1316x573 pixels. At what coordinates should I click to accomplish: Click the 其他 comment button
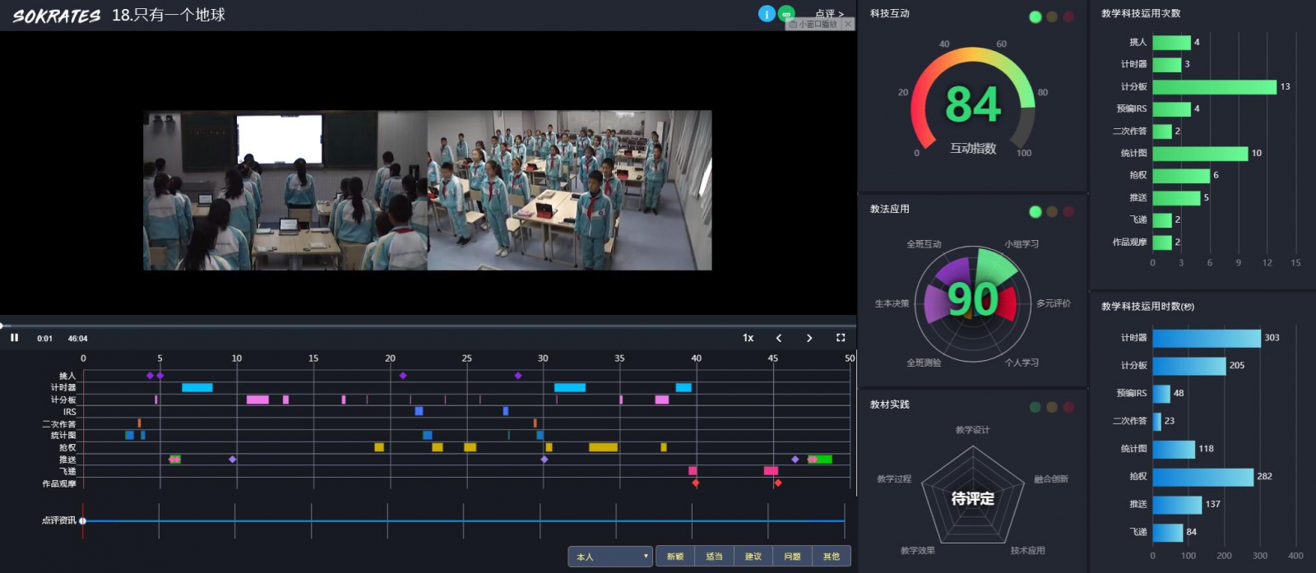832,557
